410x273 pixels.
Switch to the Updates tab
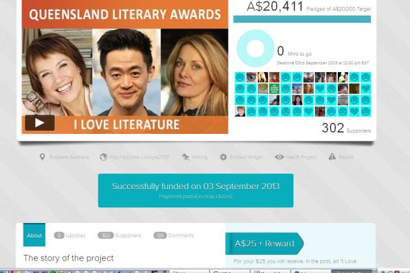coord(70,235)
